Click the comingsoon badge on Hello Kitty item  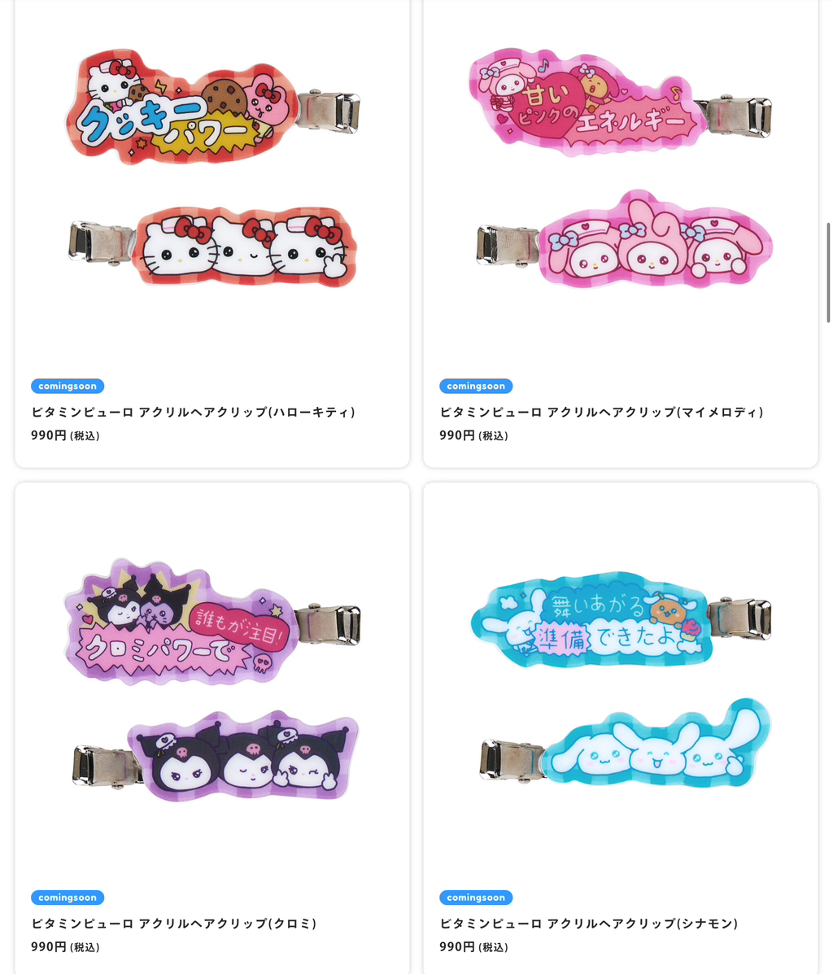coord(68,386)
